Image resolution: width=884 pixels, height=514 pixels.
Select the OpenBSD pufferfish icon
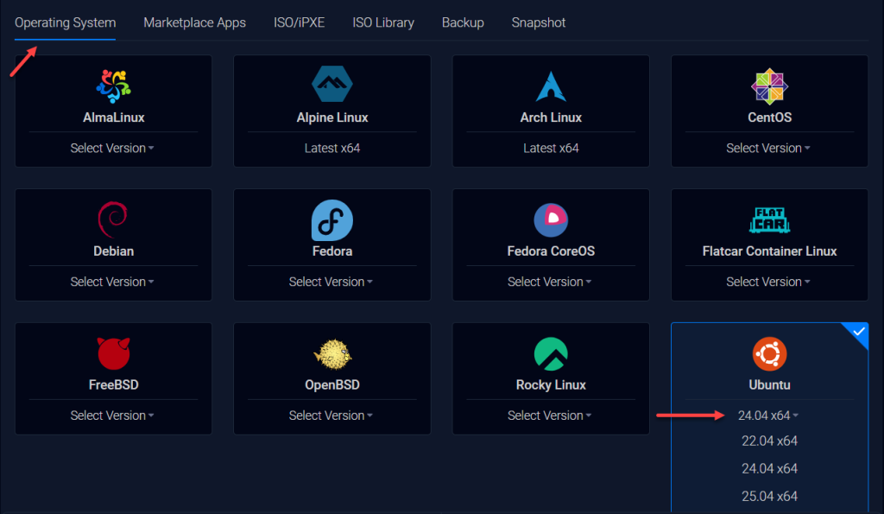(332, 353)
